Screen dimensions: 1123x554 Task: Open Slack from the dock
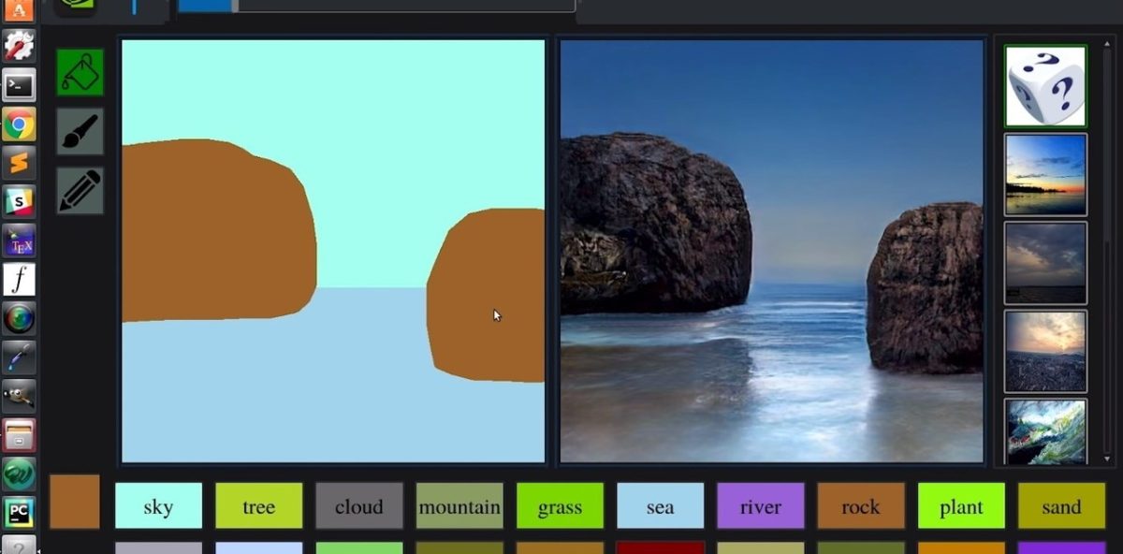[19, 201]
